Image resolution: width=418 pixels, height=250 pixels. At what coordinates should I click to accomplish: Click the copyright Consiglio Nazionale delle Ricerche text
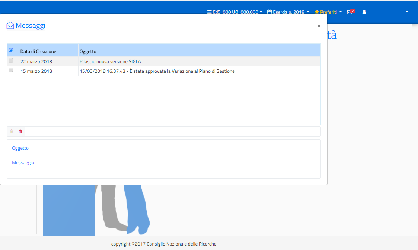point(164,244)
